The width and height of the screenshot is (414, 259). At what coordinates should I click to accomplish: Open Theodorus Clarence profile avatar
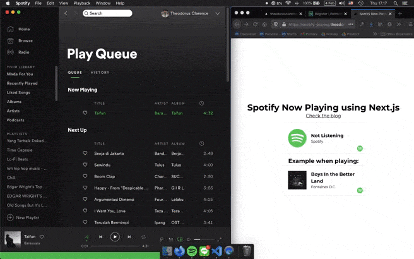[165, 13]
